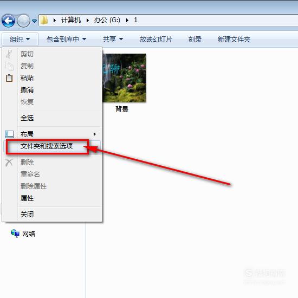This screenshot has width=298, height=298.
Task: Choose 剪切 from the menu
Action: (x=52, y=54)
